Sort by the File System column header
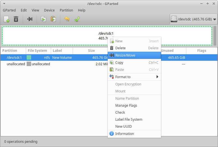The image size is (218, 147). click(x=38, y=51)
